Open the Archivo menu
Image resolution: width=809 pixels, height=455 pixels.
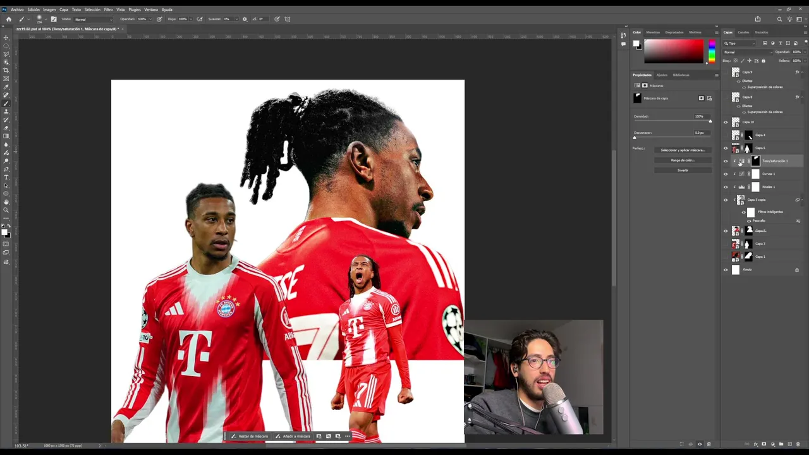pyautogui.click(x=17, y=9)
